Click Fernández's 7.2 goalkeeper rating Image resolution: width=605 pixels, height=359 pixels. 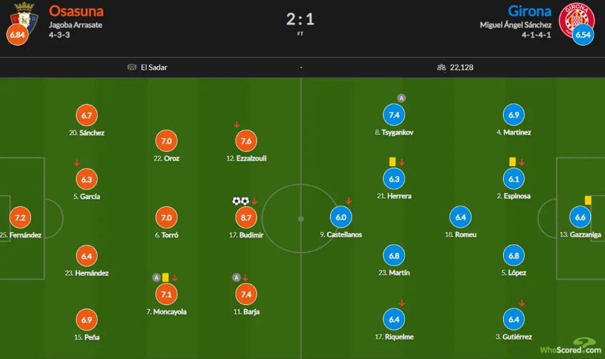tap(20, 218)
